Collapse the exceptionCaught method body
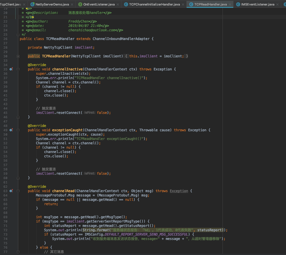 click(18, 130)
